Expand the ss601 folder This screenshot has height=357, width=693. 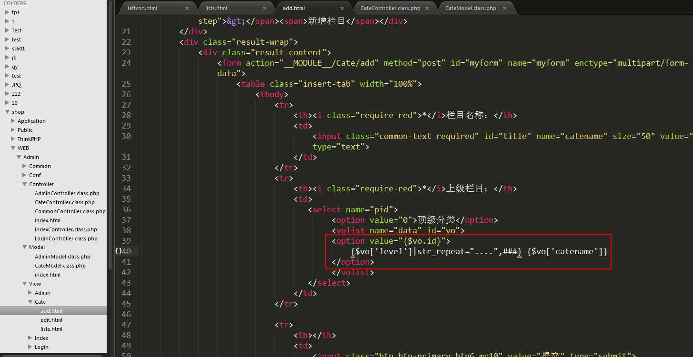pos(7,49)
